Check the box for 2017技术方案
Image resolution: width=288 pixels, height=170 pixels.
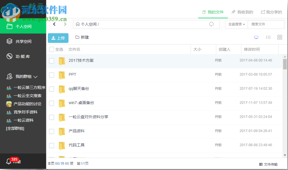click(x=51, y=61)
